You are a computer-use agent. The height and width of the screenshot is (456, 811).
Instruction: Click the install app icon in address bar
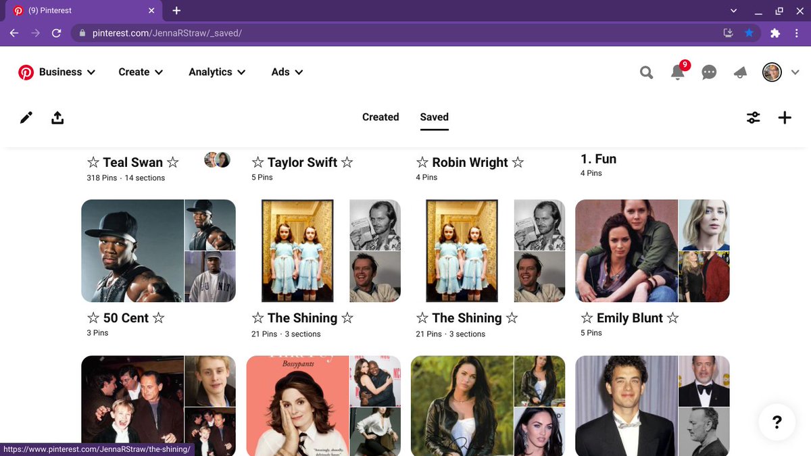coord(728,32)
